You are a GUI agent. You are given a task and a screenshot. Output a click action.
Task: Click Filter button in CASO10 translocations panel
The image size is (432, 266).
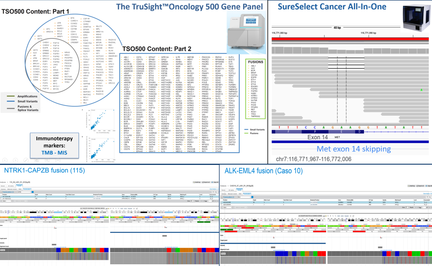(x=429, y=197)
